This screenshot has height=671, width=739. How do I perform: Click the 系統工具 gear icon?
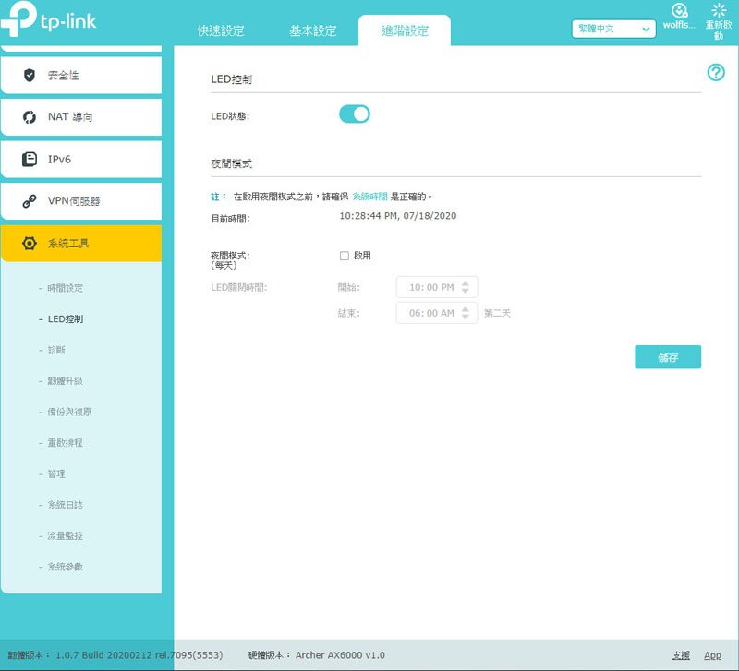30,244
